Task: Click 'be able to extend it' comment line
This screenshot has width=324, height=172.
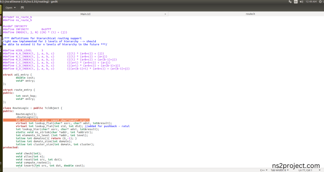Action: click(x=55, y=44)
